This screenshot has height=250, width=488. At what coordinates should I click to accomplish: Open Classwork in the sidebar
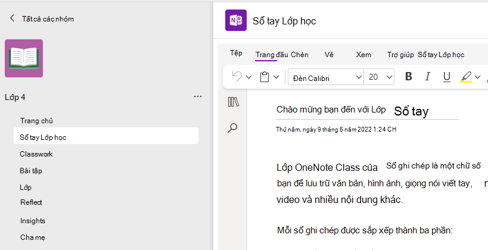pos(36,154)
